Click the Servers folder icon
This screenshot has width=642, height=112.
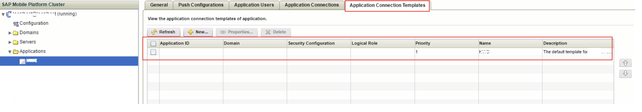[x=16, y=42]
